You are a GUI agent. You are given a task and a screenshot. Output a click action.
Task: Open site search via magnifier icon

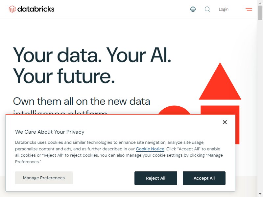(207, 9)
